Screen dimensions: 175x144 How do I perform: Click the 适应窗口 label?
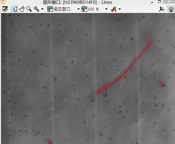62,9
